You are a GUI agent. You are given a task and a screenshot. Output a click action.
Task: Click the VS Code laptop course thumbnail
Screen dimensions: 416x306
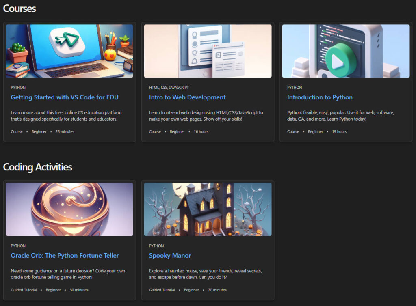(69, 50)
